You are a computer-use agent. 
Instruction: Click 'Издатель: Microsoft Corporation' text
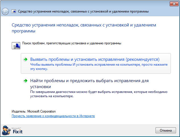pos(34,111)
